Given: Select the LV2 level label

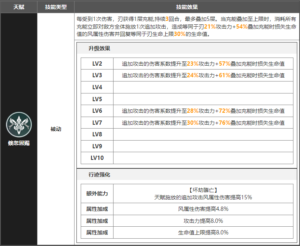Looking at the screenshot, I should 97,64.
